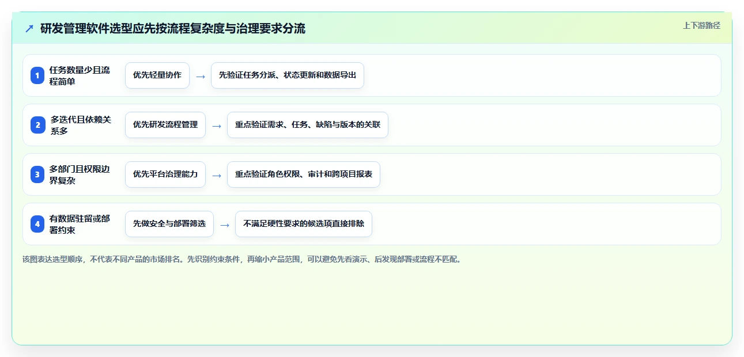Select the 先做安全与部署筛选 chip

169,224
